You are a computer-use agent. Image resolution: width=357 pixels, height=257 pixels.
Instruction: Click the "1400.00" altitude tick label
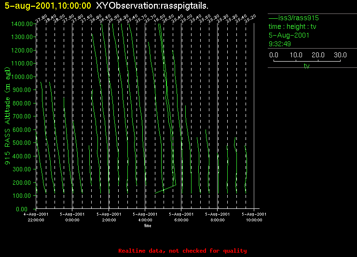22,24
